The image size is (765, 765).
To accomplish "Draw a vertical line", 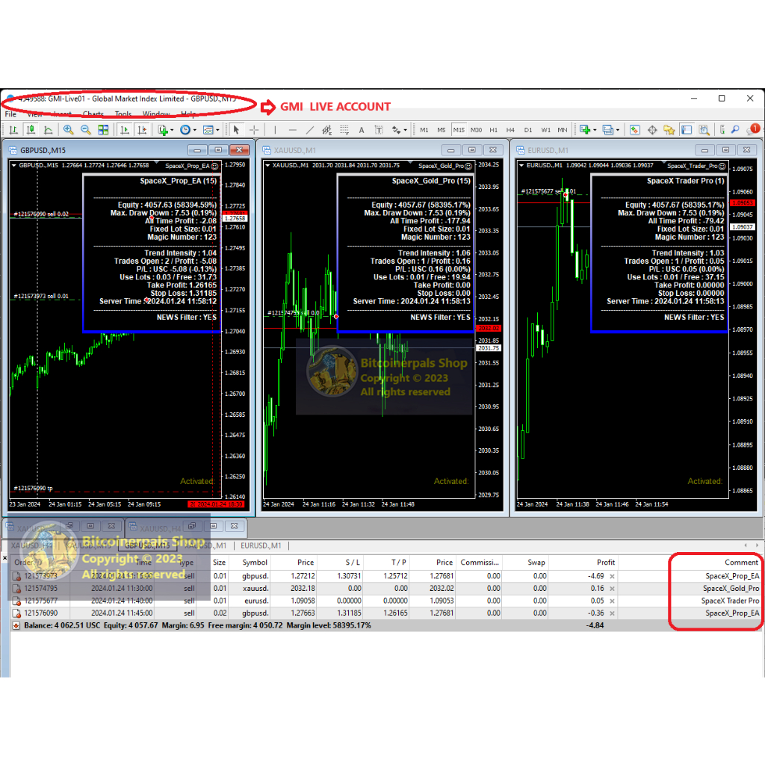I will 275,130.
